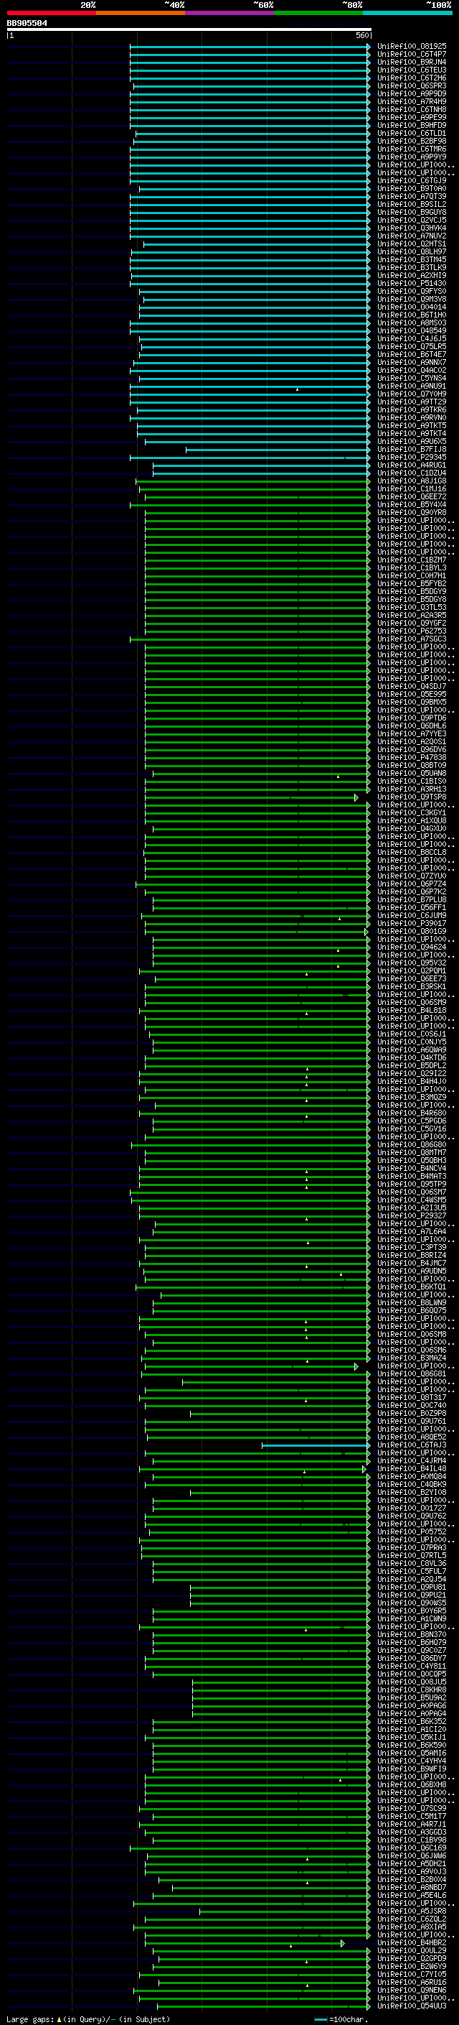Choose the UniRef100_B6T1H0 row label
Screen dimensions: 459x2025
click(x=412, y=315)
